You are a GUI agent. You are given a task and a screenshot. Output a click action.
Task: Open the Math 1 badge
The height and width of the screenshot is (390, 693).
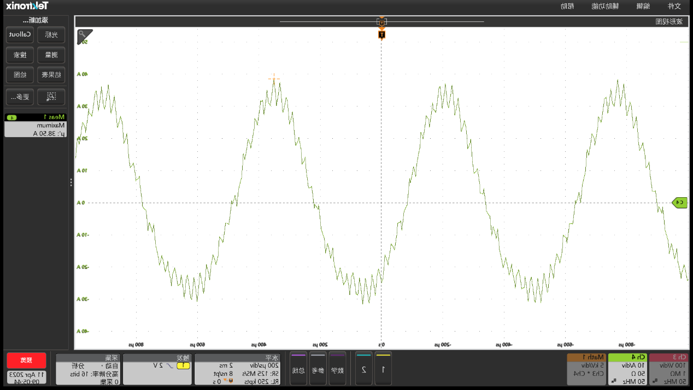pyautogui.click(x=586, y=369)
